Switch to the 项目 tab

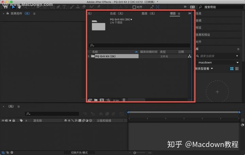tap(173, 14)
